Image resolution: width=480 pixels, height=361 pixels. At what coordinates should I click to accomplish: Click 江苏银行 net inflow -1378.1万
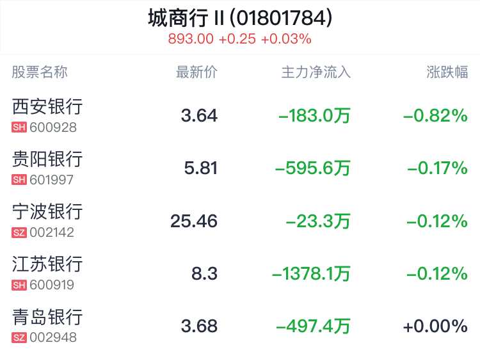tap(311, 273)
